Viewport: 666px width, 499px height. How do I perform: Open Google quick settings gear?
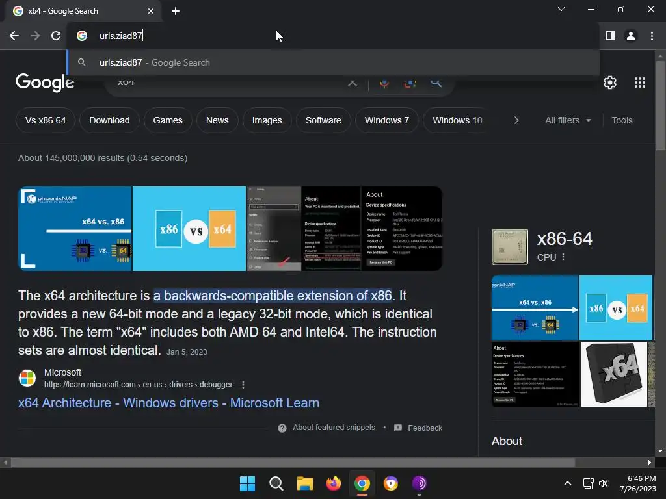point(610,83)
